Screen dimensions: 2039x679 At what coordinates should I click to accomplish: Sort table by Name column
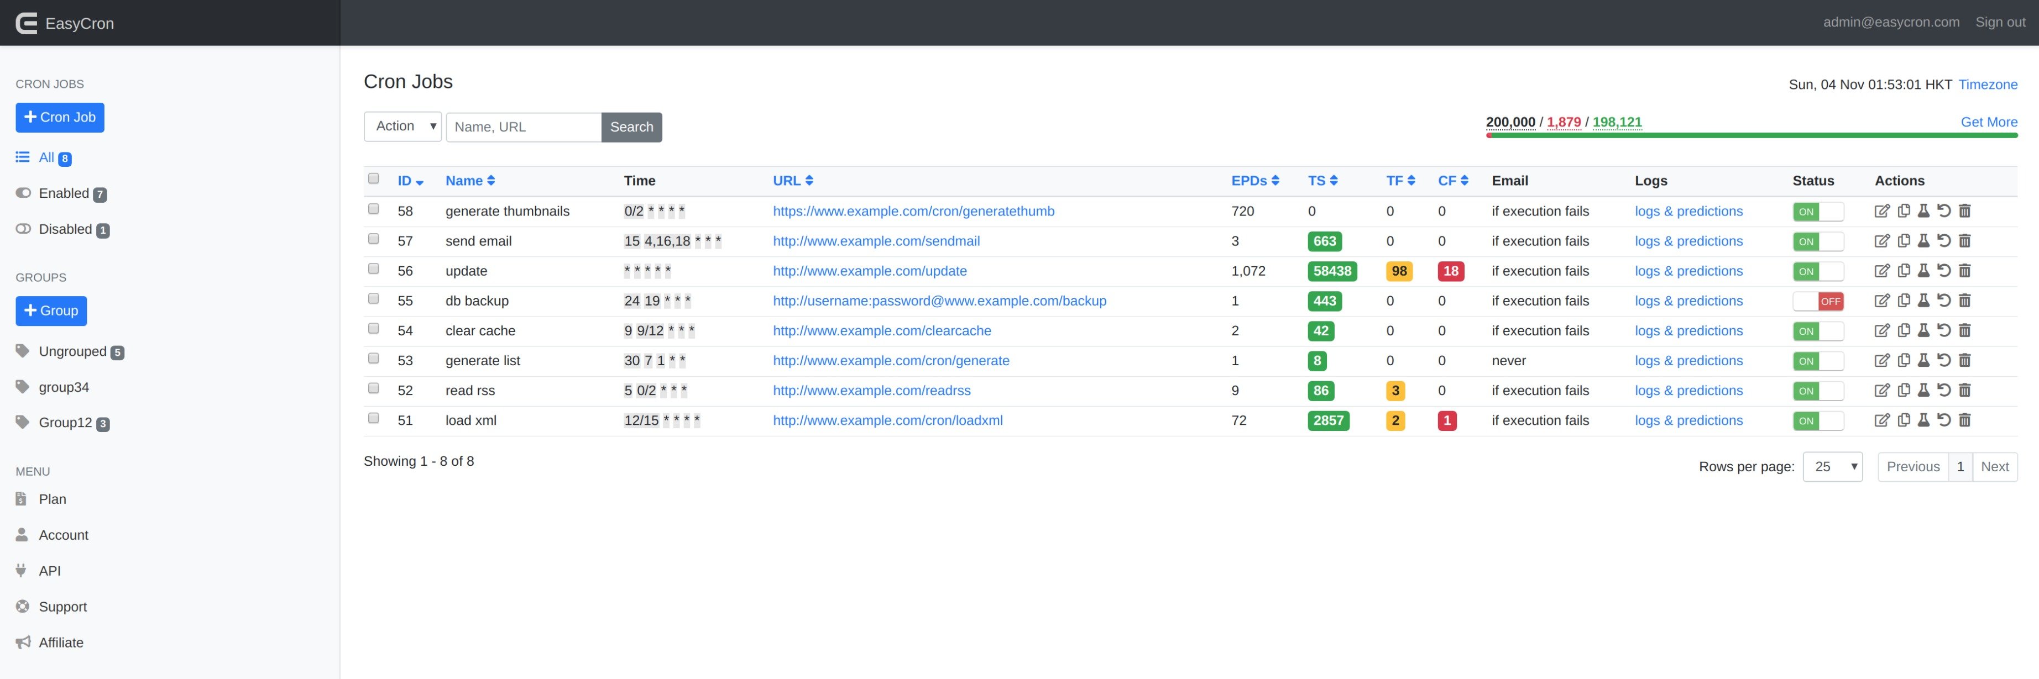470,181
